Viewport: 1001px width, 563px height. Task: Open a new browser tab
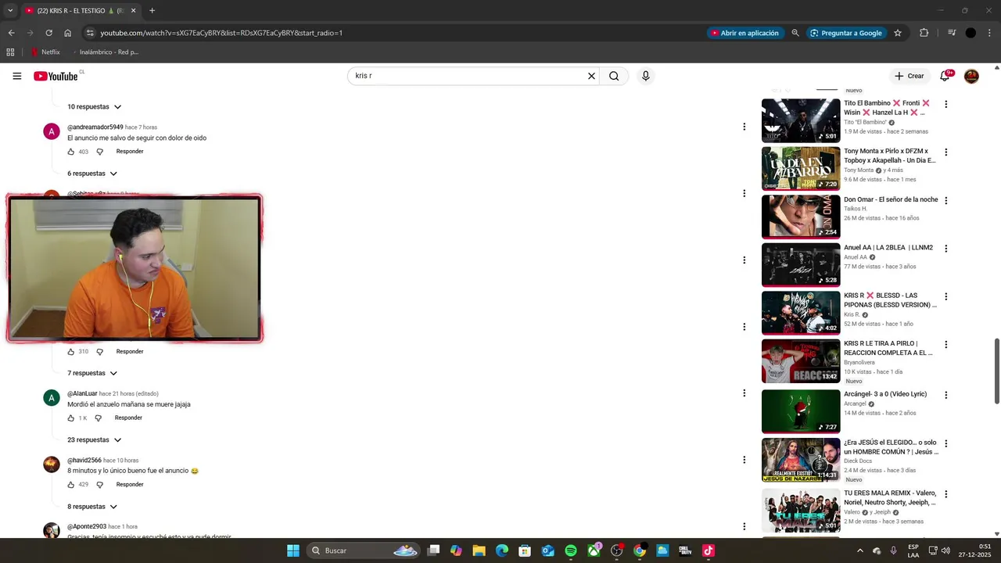152,11
